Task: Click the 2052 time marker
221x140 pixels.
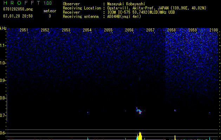Action: point(45,30)
